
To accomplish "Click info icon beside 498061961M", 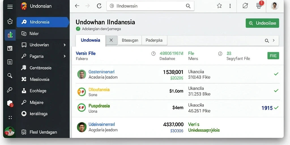I will pos(153,54).
